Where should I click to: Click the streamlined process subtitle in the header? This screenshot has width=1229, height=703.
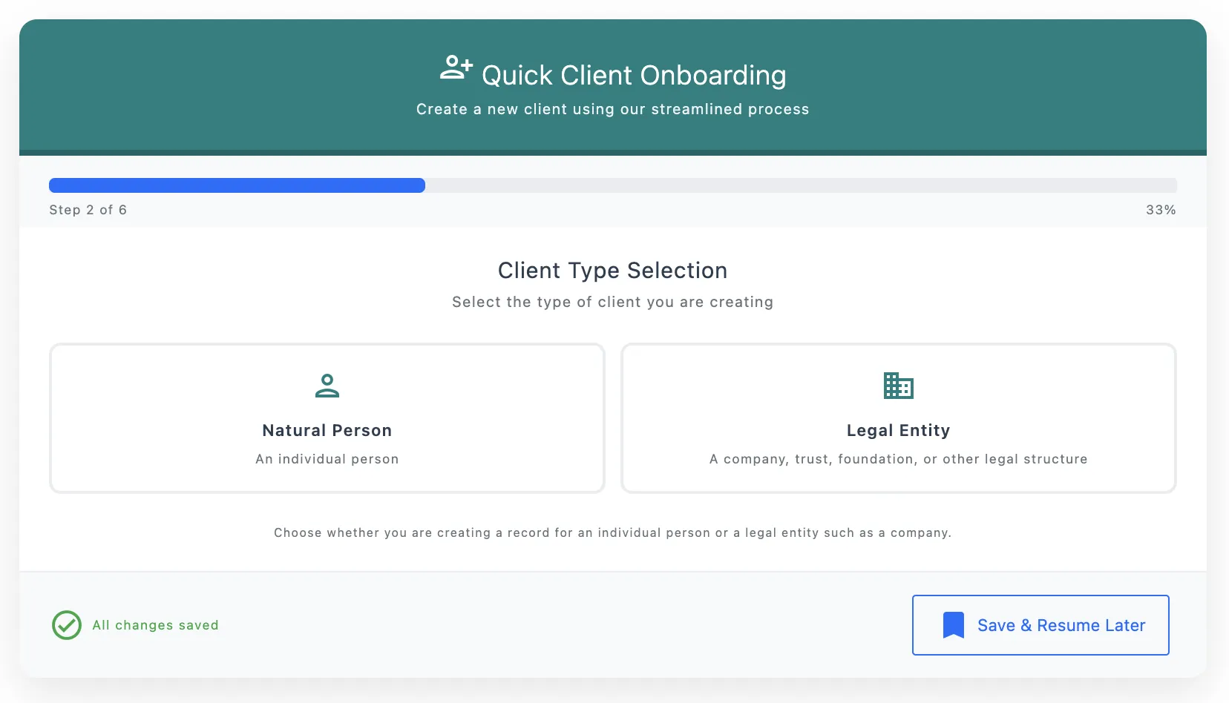[x=612, y=109]
